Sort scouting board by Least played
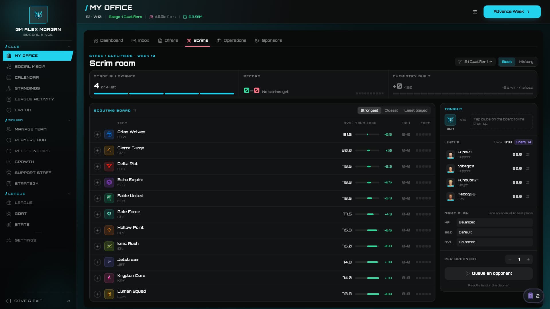The image size is (550, 309). pos(416,110)
